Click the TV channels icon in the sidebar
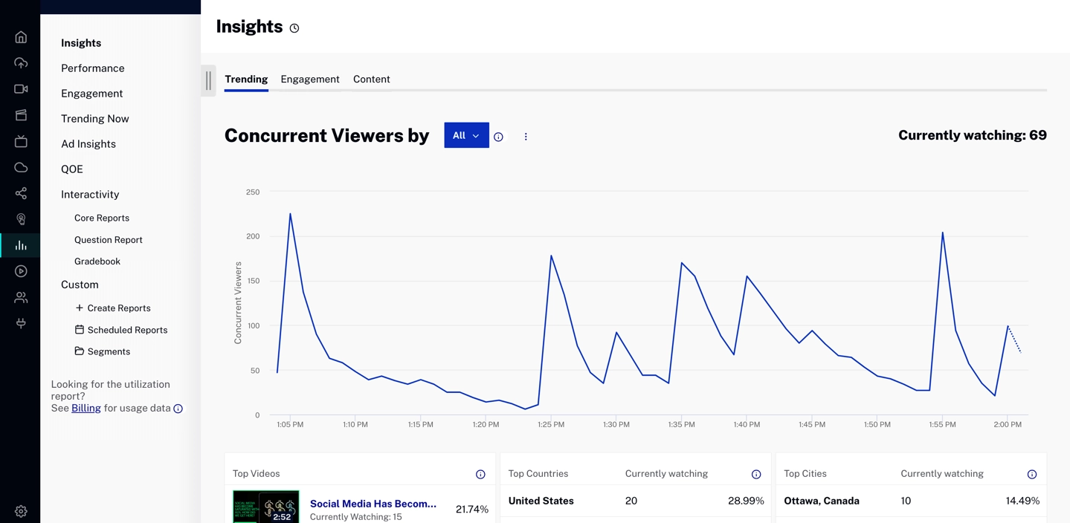The height and width of the screenshot is (523, 1070). click(x=21, y=141)
